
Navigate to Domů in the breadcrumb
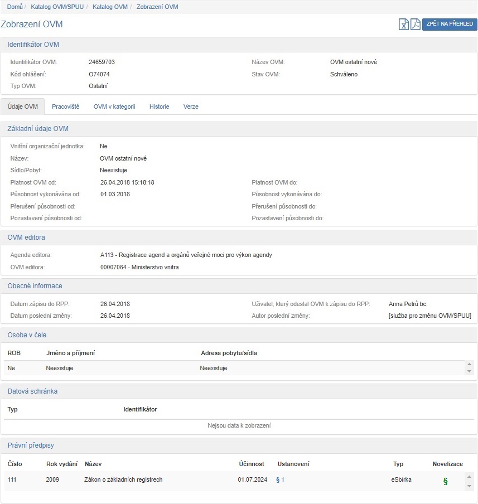point(15,7)
